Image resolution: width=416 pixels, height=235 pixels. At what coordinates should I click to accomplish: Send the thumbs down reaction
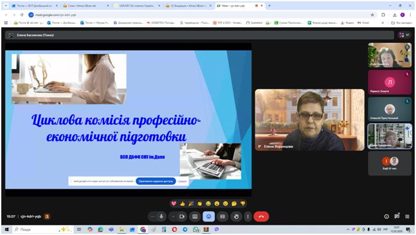tap(243, 203)
